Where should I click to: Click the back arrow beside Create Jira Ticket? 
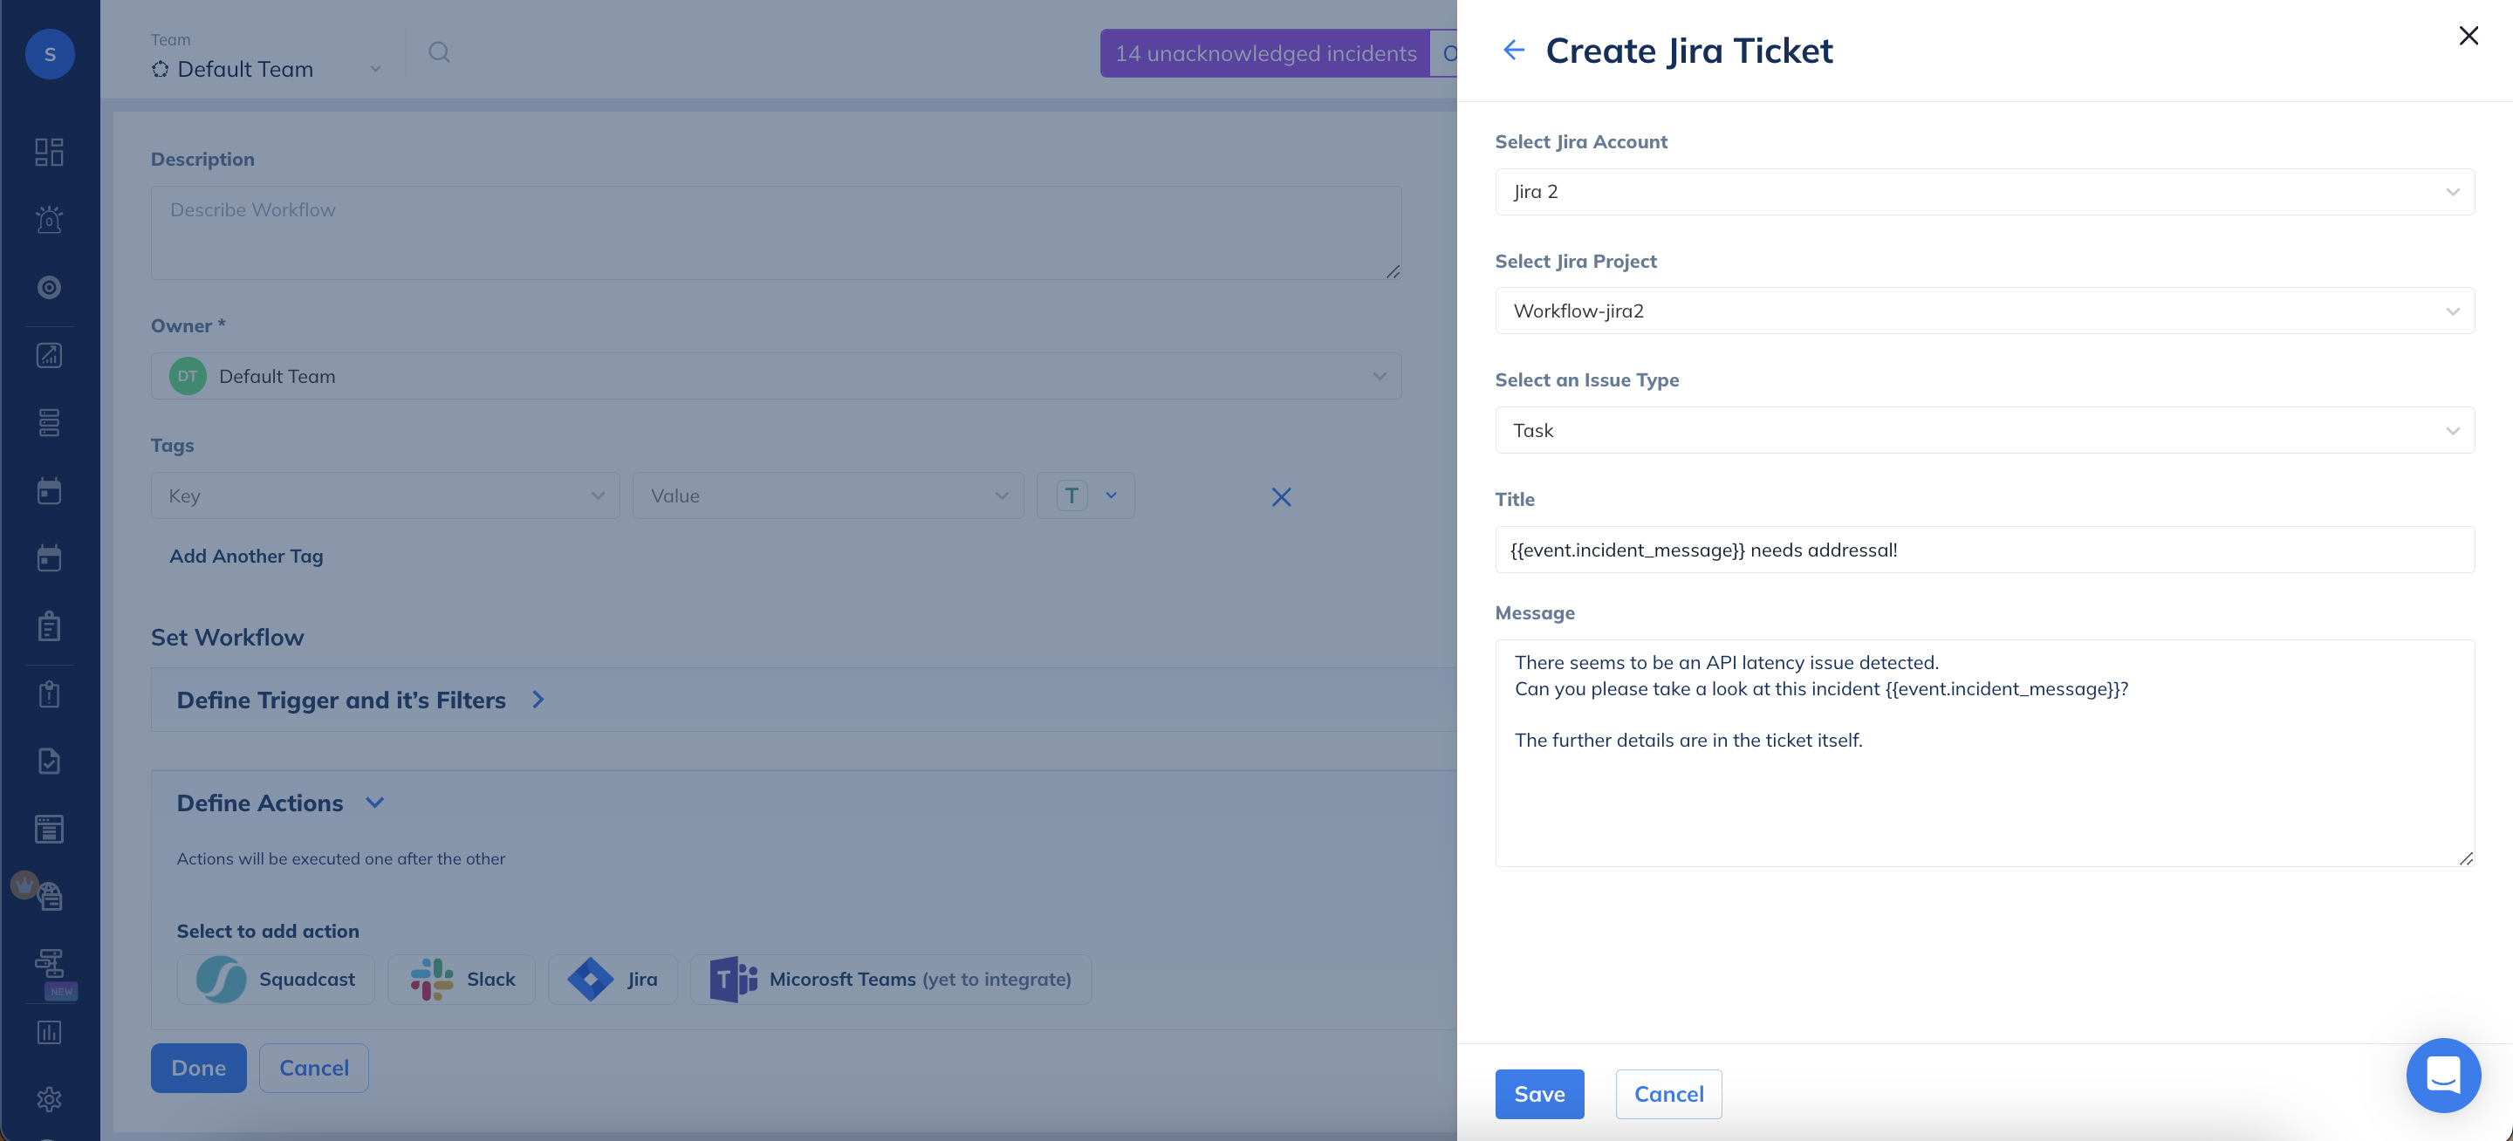(1513, 50)
